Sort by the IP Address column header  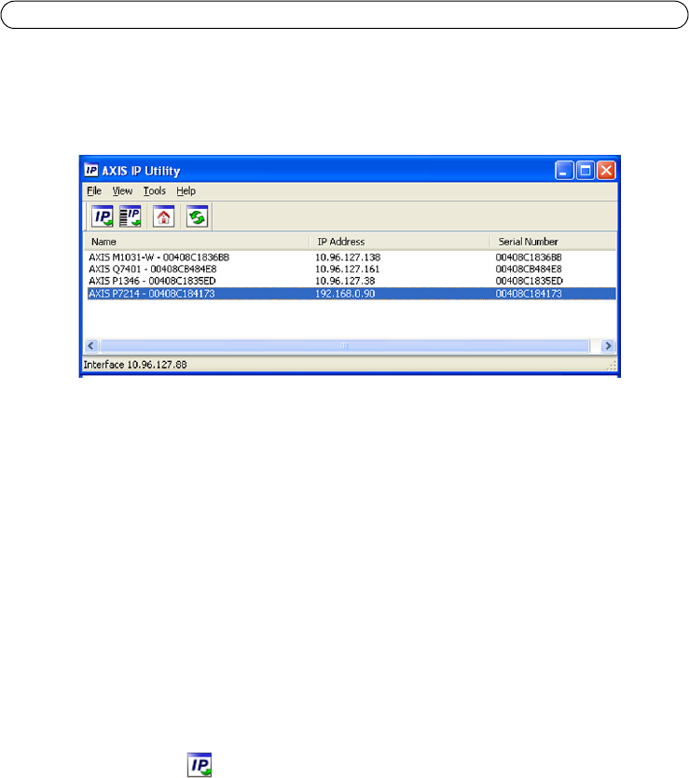[400, 242]
